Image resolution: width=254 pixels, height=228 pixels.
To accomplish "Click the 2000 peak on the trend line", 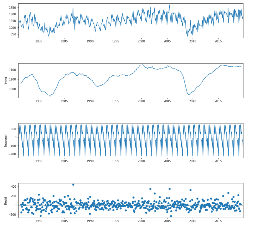I will [x=142, y=65].
